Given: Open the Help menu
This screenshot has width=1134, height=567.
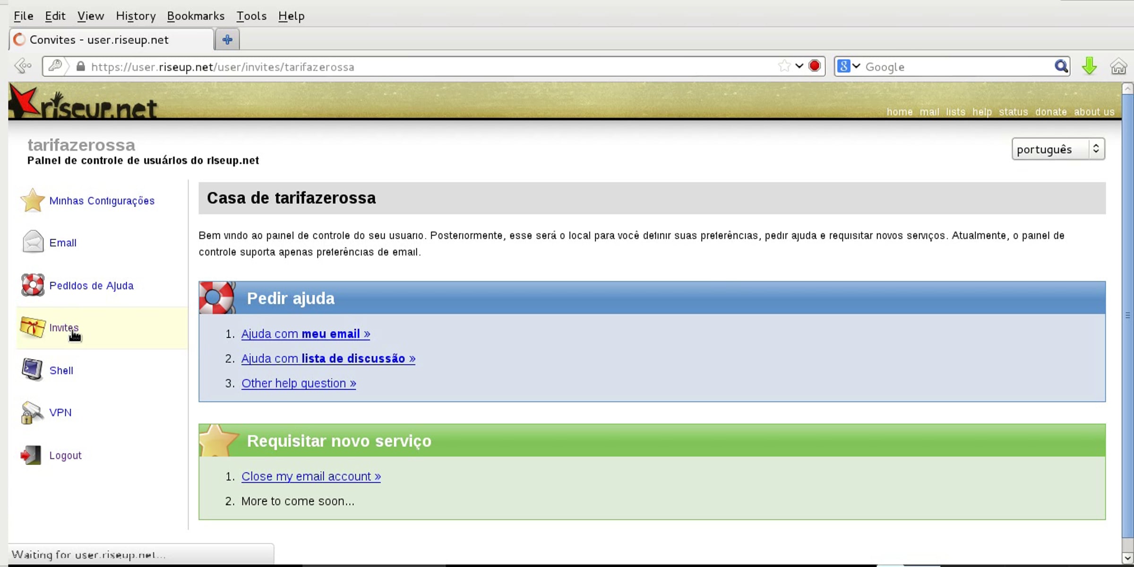Looking at the screenshot, I should coord(292,16).
